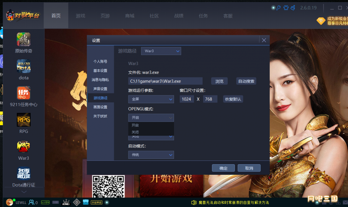Click the 浏览 browse button
Screen dimensions: 348x207
pos(219,81)
